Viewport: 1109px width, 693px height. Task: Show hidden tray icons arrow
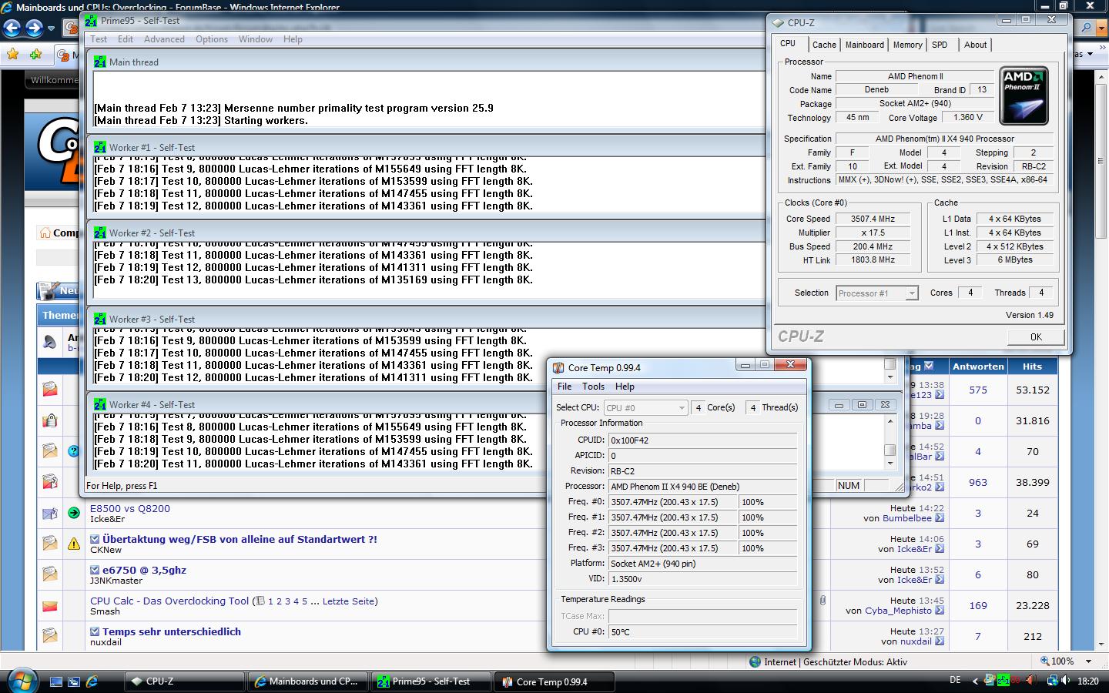click(975, 681)
